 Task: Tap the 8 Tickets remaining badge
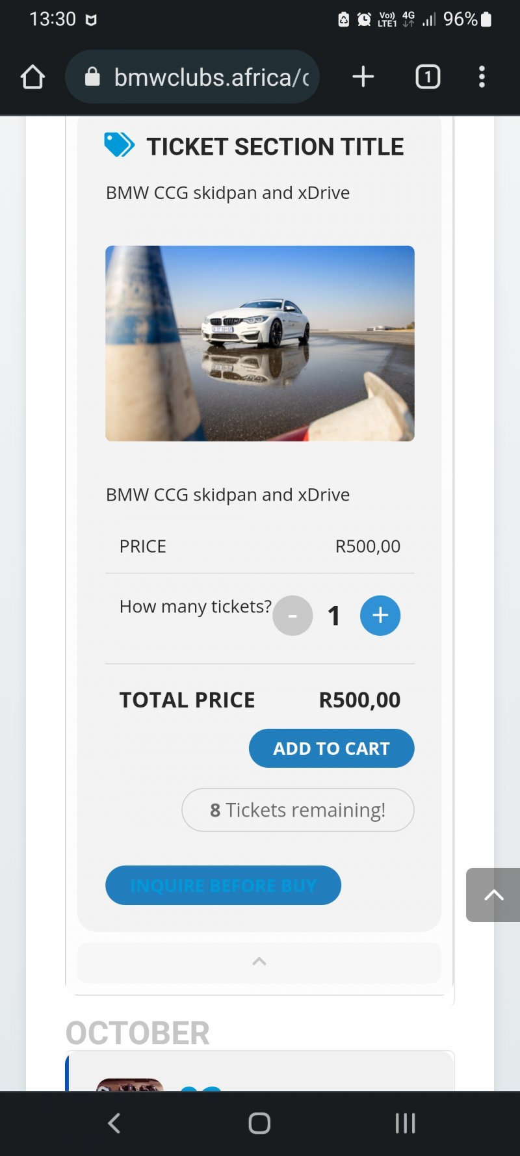pyautogui.click(x=298, y=810)
